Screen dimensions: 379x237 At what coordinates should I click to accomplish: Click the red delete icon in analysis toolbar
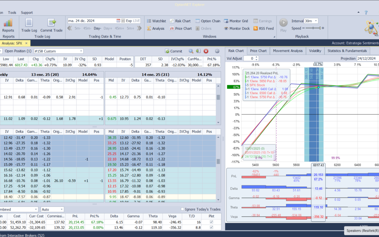point(206,51)
